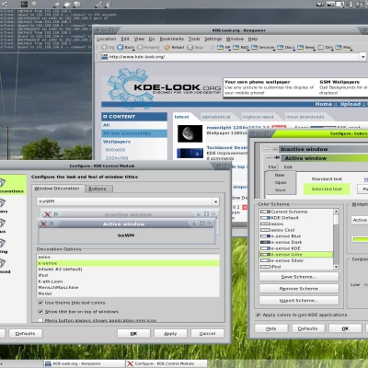Open the Tools menu in Konqueror
Image resolution: width=368 pixels, height=368 pixels.
pos(194,39)
